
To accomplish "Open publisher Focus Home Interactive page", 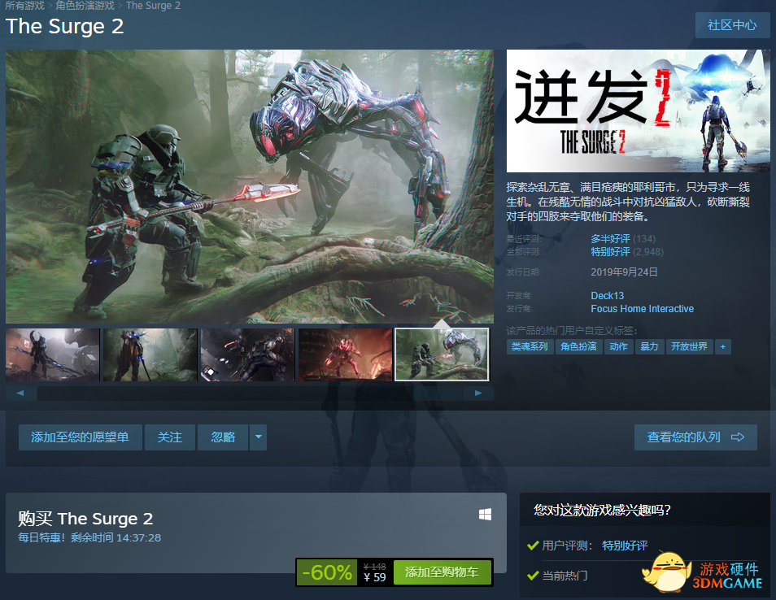I will [643, 309].
